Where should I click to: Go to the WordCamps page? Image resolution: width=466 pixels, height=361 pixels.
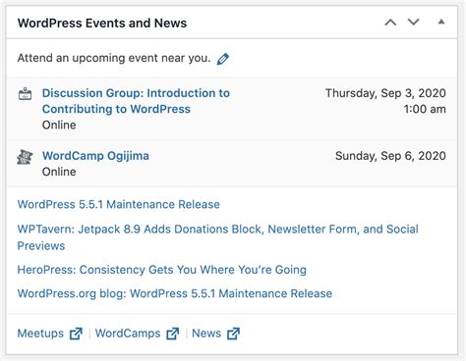click(128, 334)
